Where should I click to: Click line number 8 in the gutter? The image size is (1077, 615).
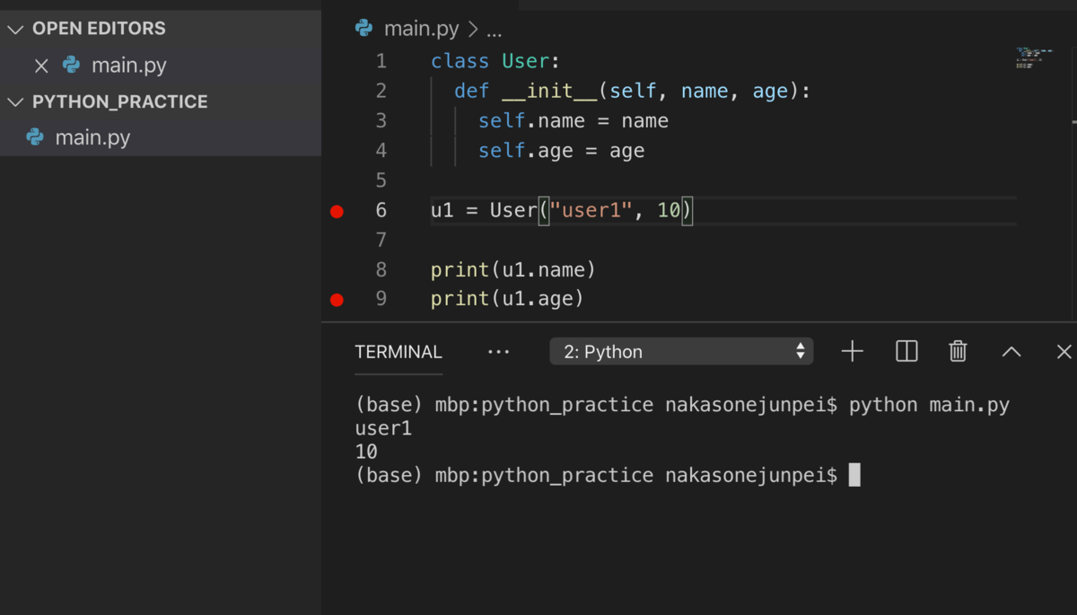pos(381,269)
